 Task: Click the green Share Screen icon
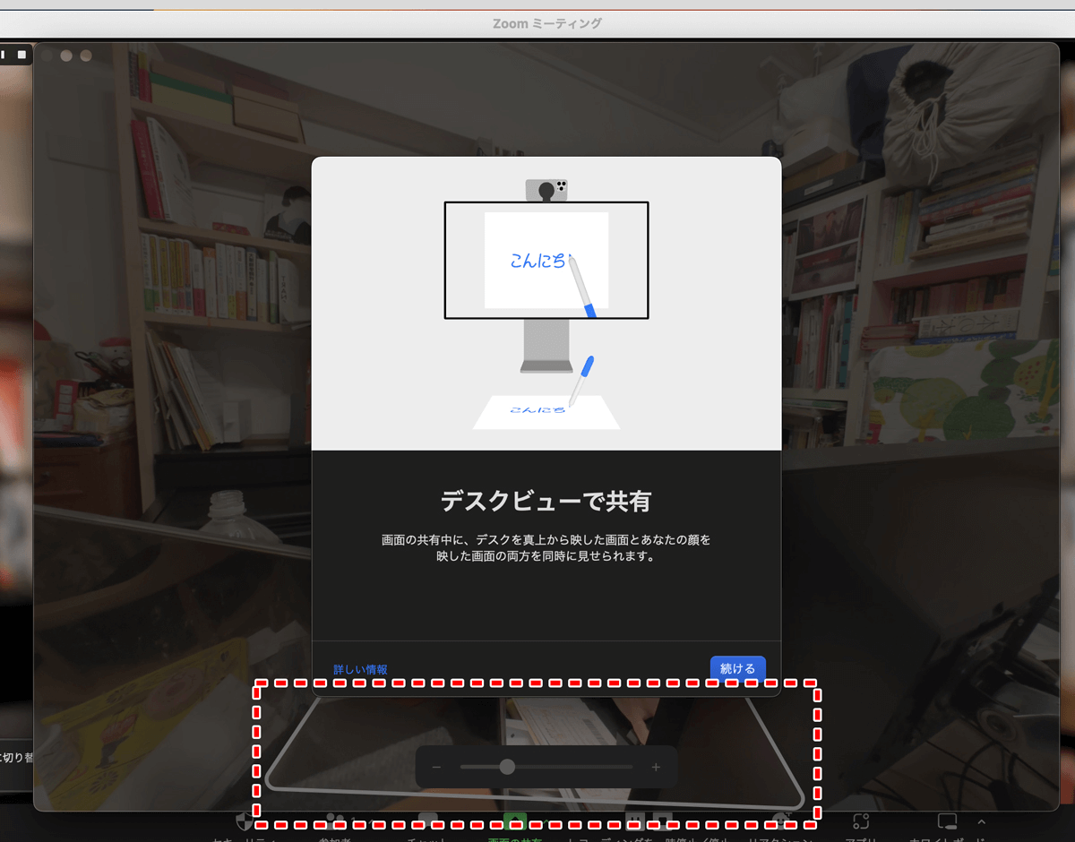[x=515, y=821]
